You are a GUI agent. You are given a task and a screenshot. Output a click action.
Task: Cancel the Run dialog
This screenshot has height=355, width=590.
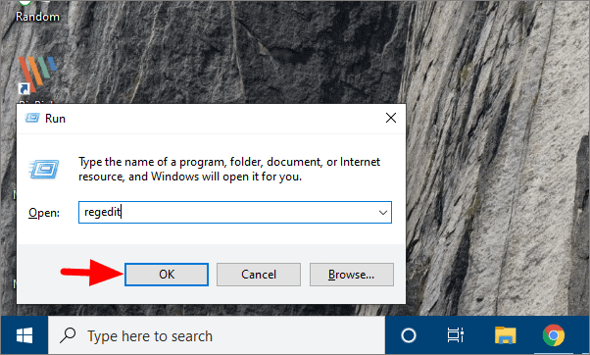click(259, 275)
